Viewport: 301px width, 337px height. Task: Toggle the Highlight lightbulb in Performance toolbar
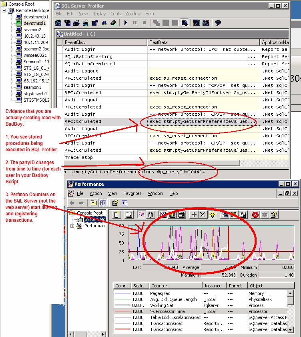pyautogui.click(x=212, y=215)
